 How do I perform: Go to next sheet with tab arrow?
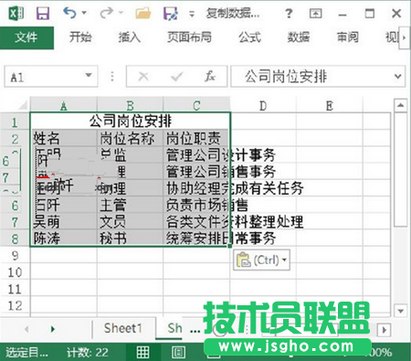click(53, 329)
